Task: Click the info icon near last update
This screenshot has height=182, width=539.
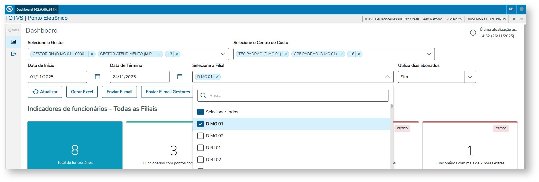Action: [473, 33]
